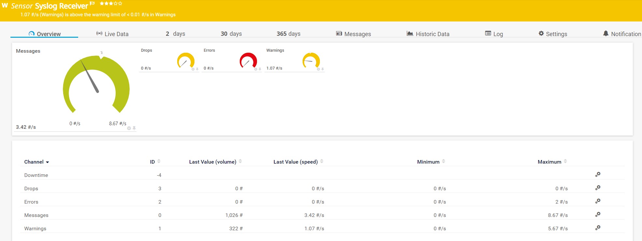Viewport: 642px width, 241px height.
Task: Sort by the Maximum column arrows
Action: point(565,161)
